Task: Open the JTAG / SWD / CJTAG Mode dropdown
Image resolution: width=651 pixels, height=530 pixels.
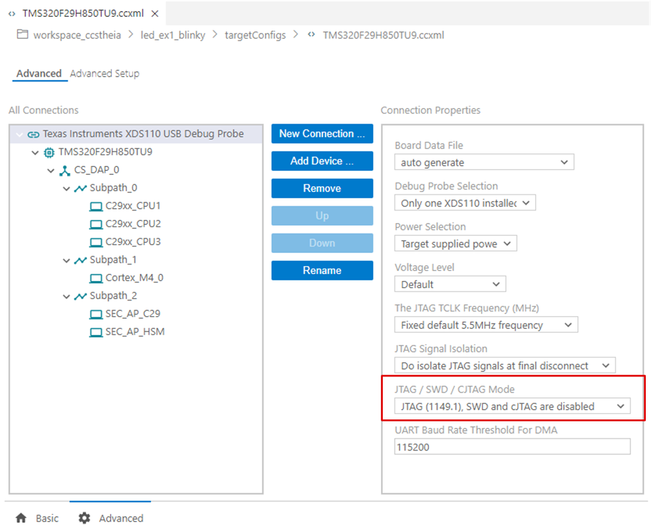Action: [x=512, y=406]
